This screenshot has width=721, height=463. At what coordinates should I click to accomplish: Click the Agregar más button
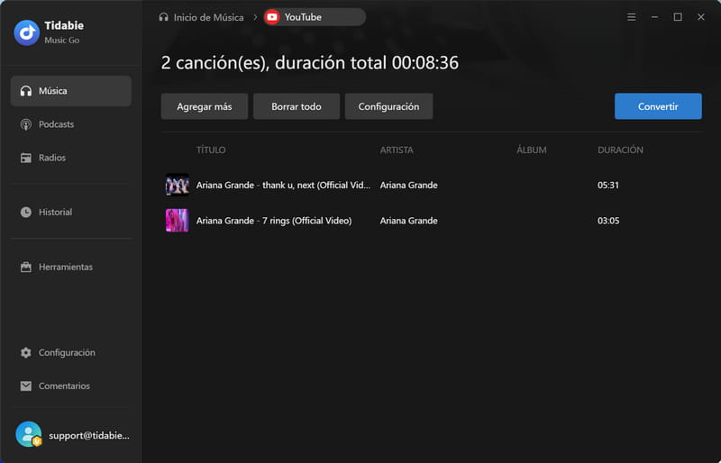(205, 106)
